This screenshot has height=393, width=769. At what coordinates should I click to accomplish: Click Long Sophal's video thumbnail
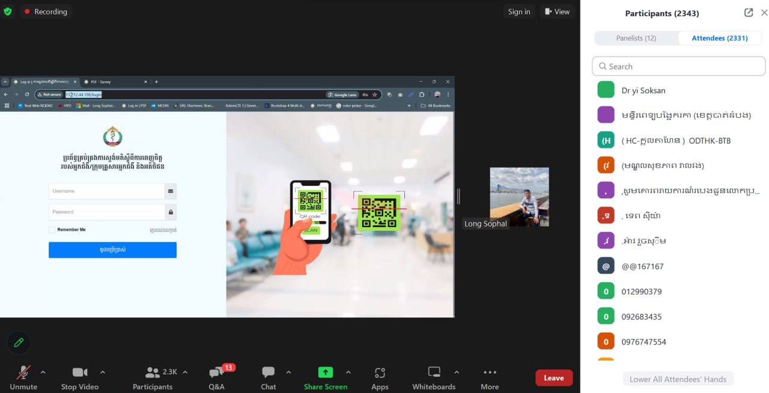coord(519,197)
